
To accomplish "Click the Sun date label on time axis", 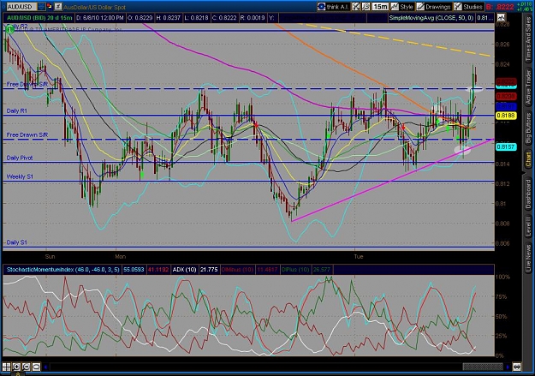I will coord(50,256).
